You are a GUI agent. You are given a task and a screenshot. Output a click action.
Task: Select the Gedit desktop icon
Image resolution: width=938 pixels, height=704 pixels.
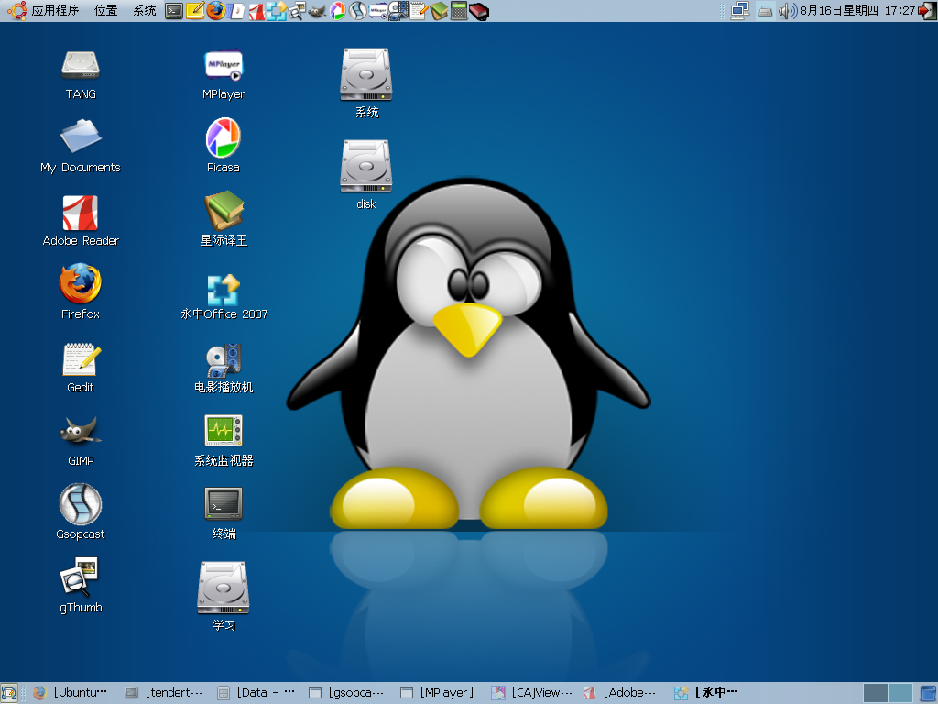[82, 358]
